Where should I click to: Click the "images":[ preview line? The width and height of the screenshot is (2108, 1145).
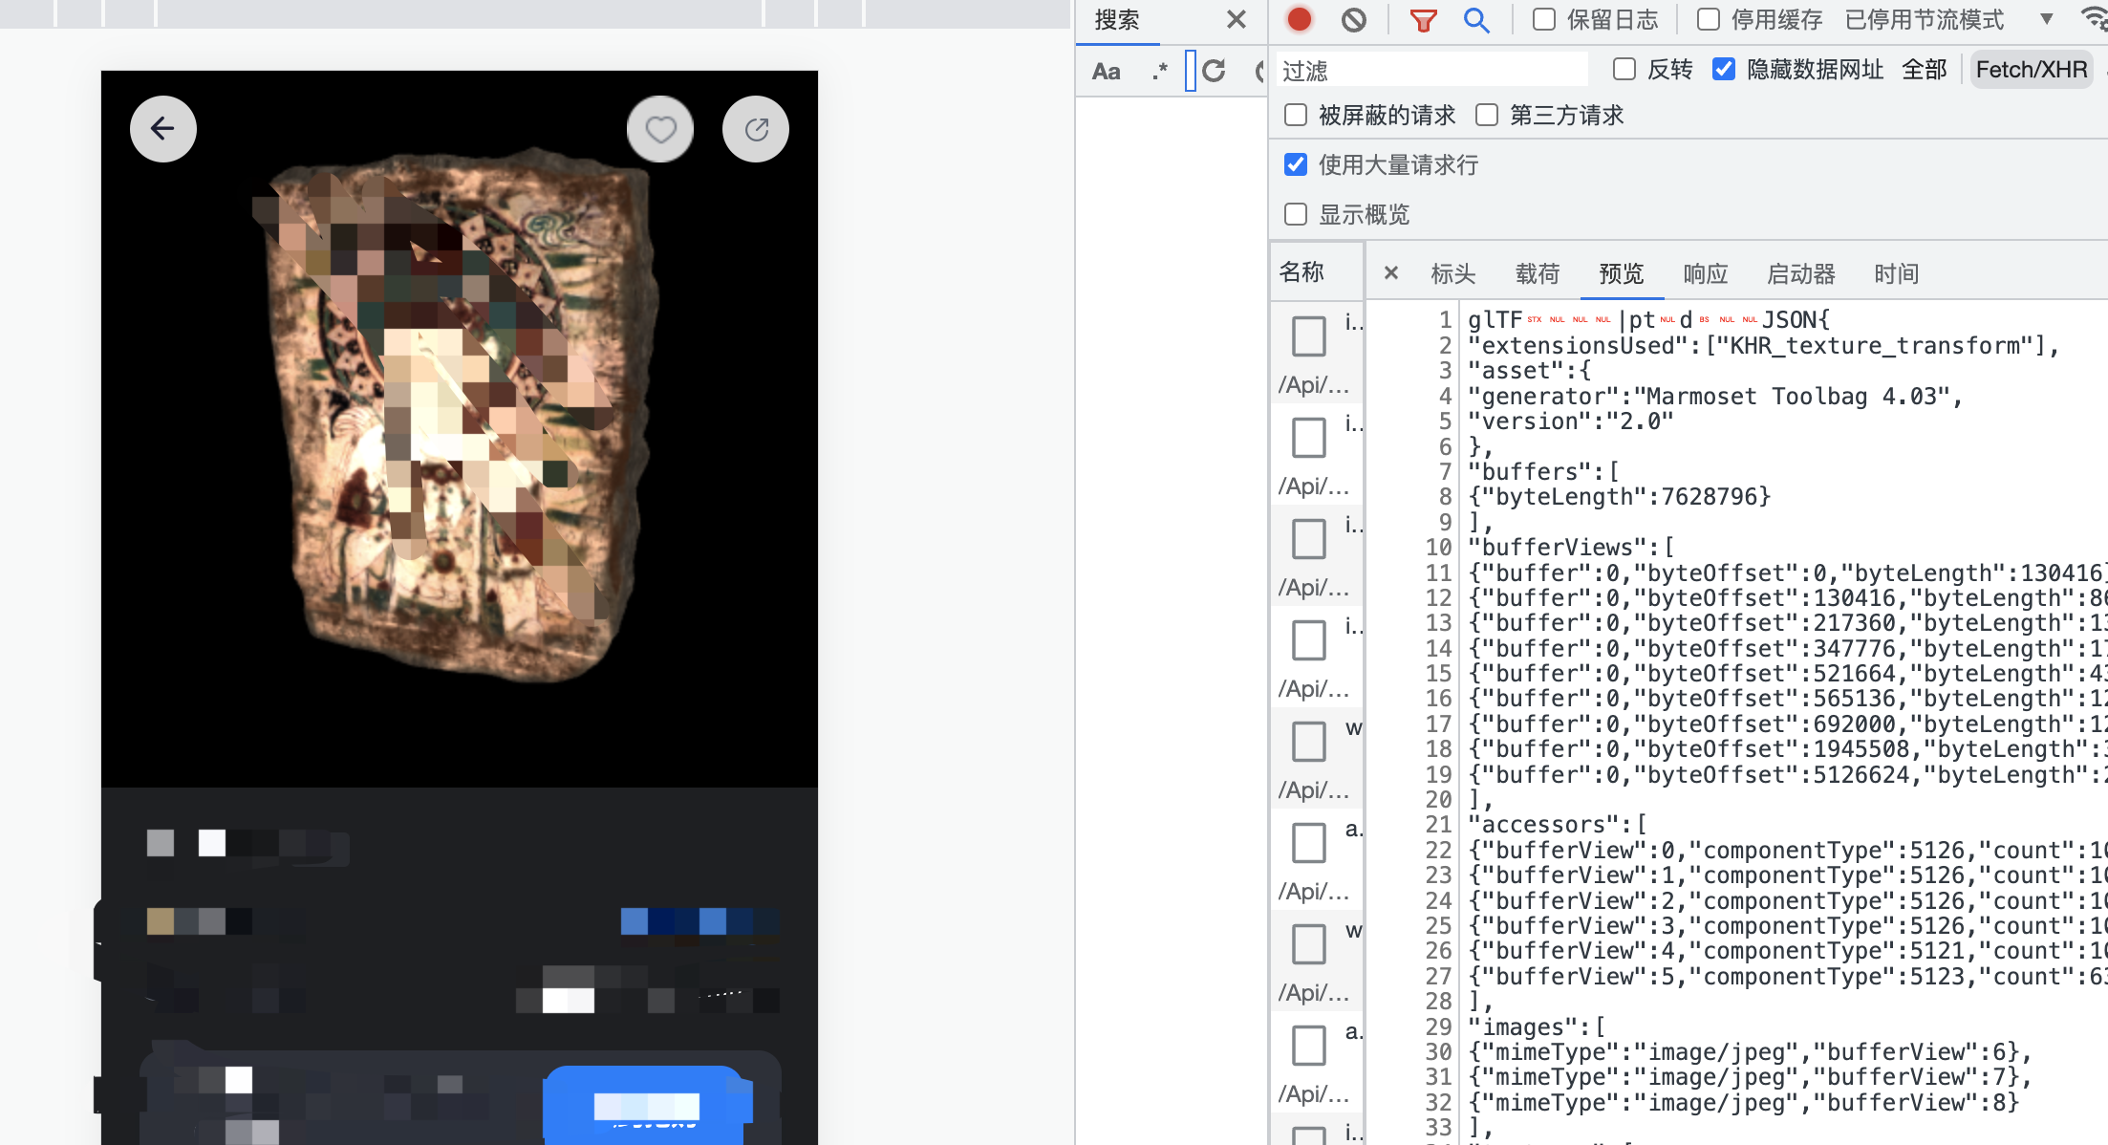click(x=1537, y=1027)
